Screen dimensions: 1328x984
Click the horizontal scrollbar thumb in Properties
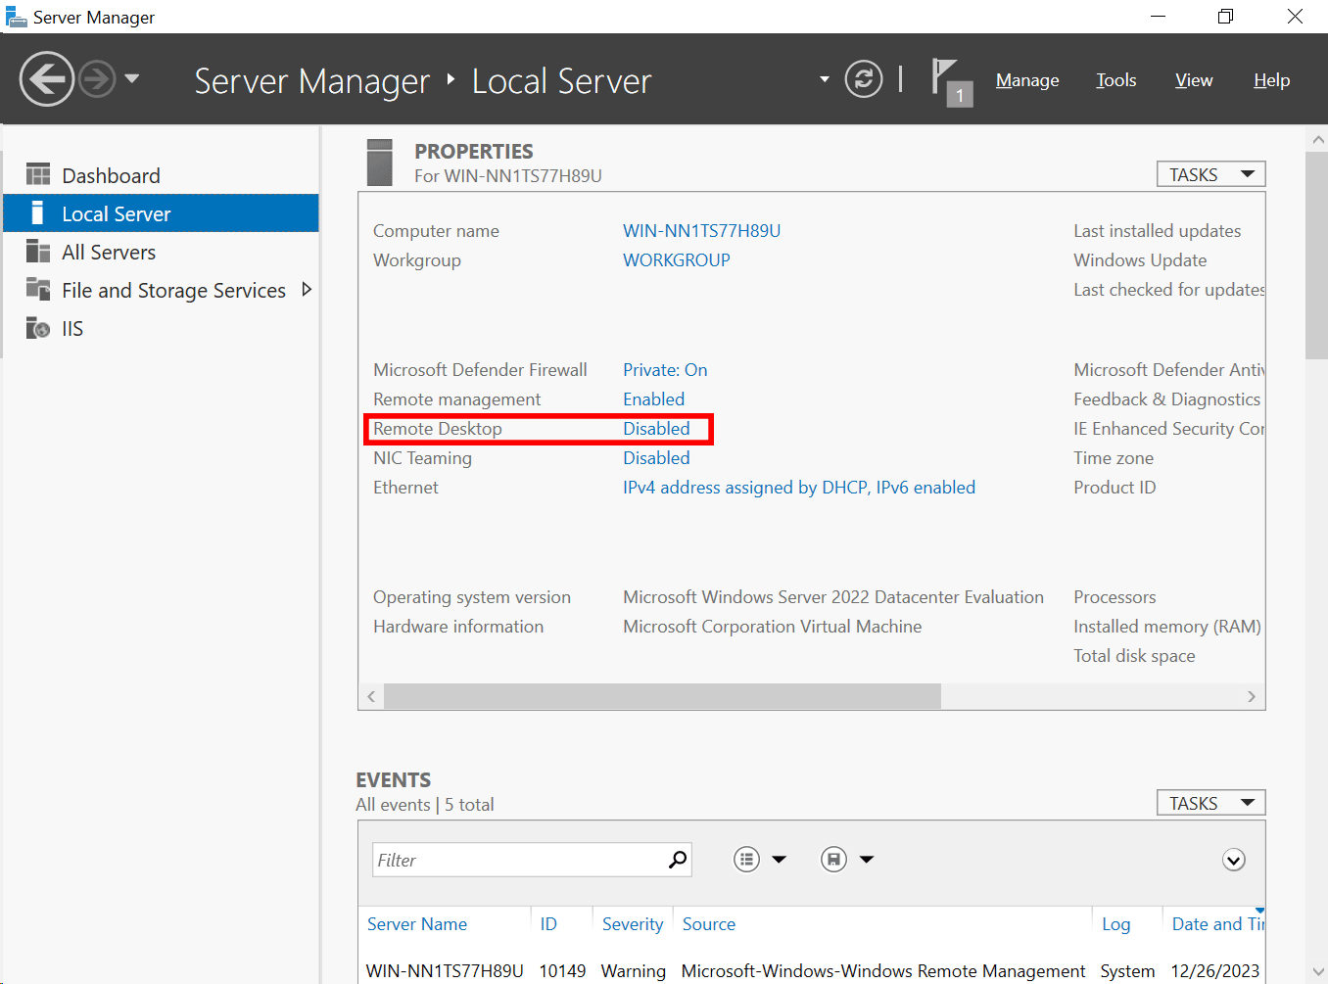(662, 696)
